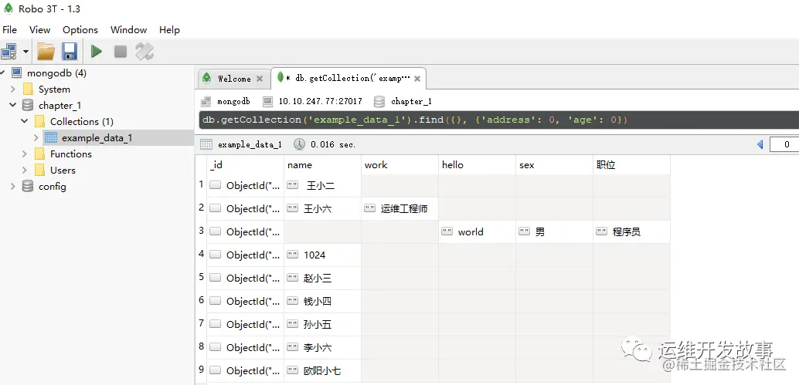
Task: Select name cell 王小二
Action: point(322,186)
